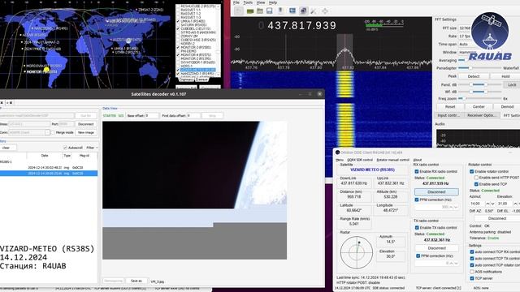
Task: Click the Gqrx save settings disk icon
Action: [x=269, y=11]
